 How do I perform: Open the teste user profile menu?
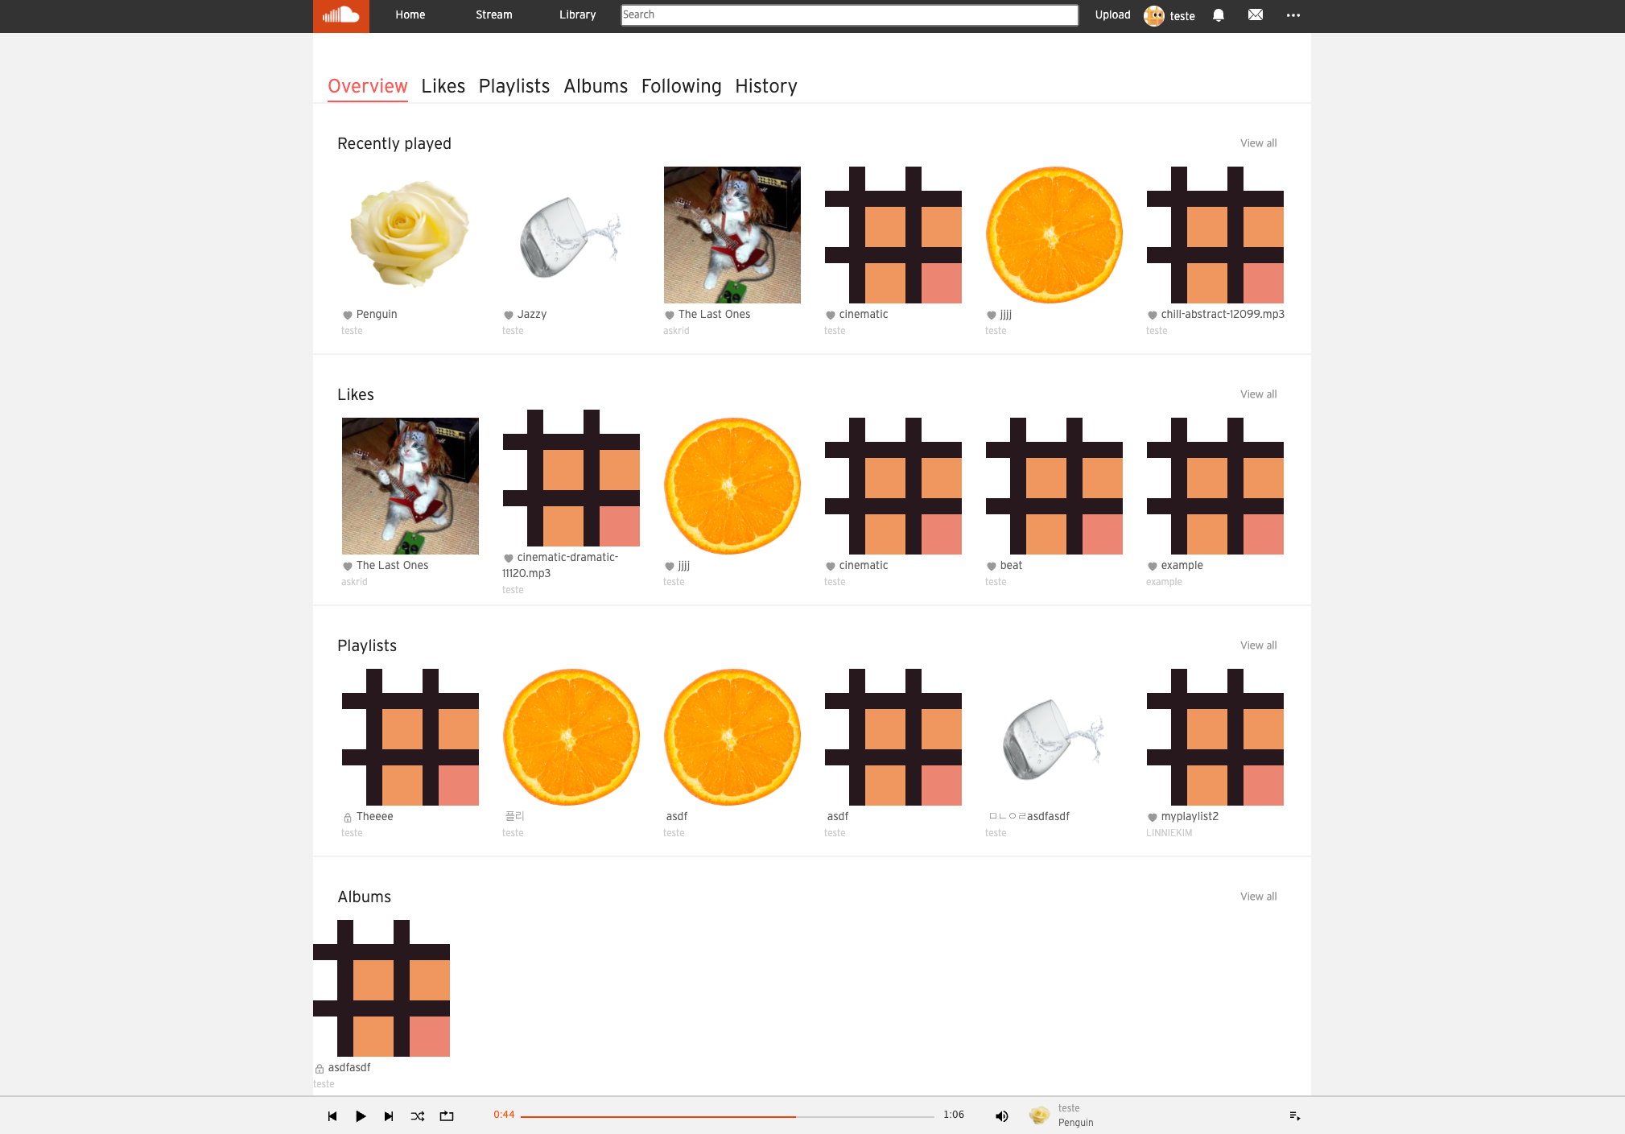click(1169, 15)
